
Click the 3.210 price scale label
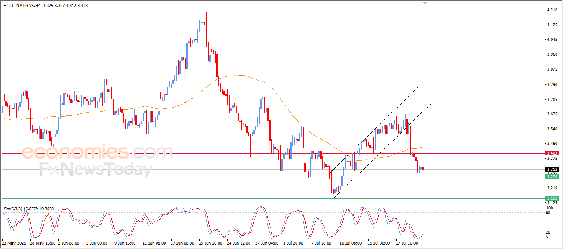553,188
